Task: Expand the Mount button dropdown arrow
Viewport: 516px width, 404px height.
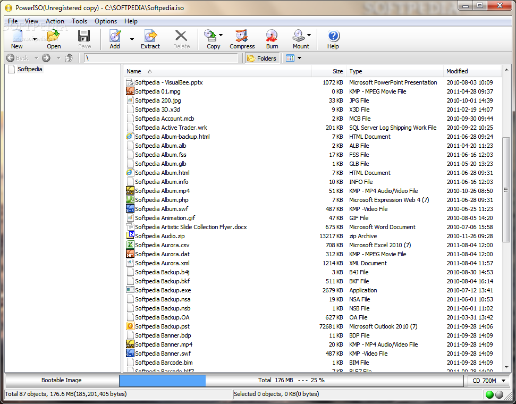Action: (x=309, y=35)
